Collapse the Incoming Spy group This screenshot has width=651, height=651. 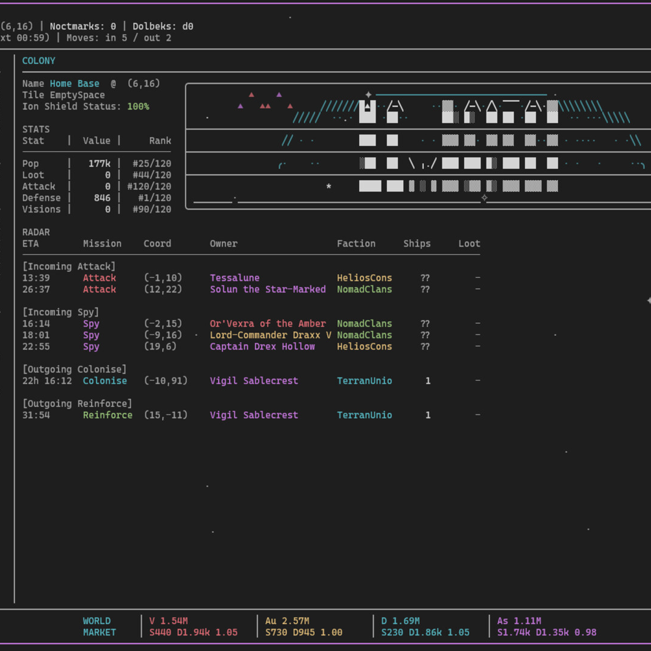coord(60,312)
